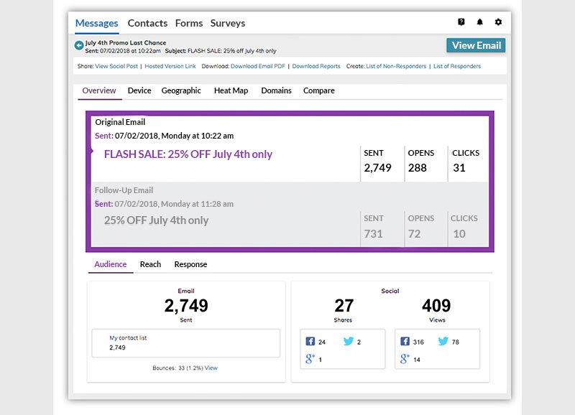Screen dimensions: 575x415
Task: Click the Download Email PDF link
Action: click(259, 66)
